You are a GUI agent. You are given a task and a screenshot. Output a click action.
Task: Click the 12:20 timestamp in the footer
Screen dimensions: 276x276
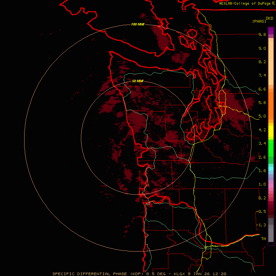tap(219, 274)
